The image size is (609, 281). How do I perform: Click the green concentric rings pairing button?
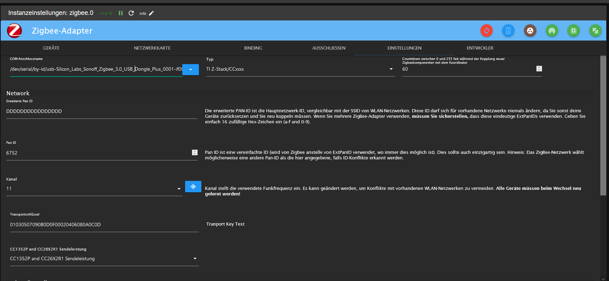(x=552, y=30)
